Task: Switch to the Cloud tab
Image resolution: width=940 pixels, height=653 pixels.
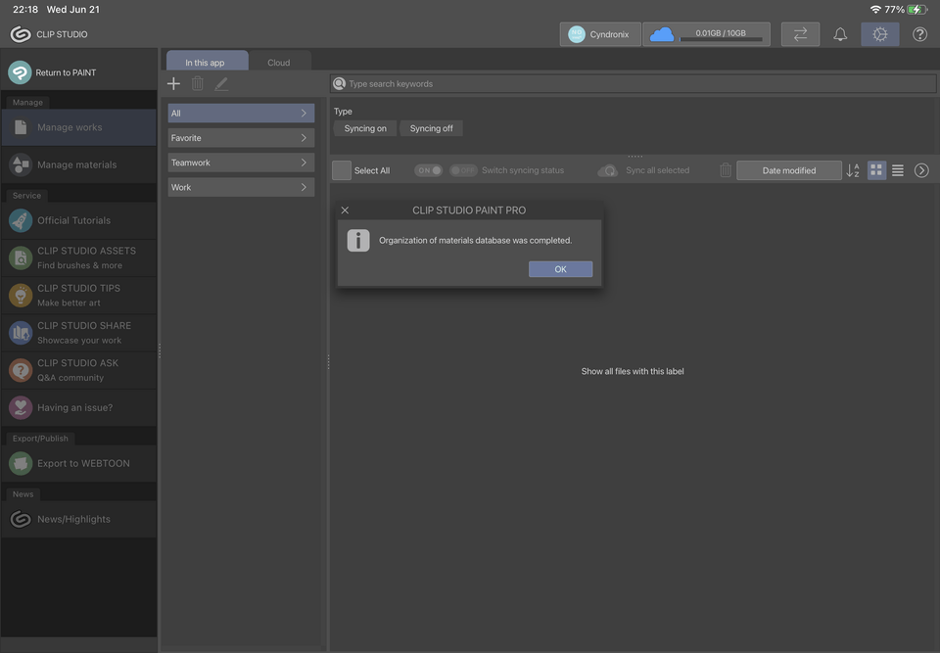Action: (279, 62)
